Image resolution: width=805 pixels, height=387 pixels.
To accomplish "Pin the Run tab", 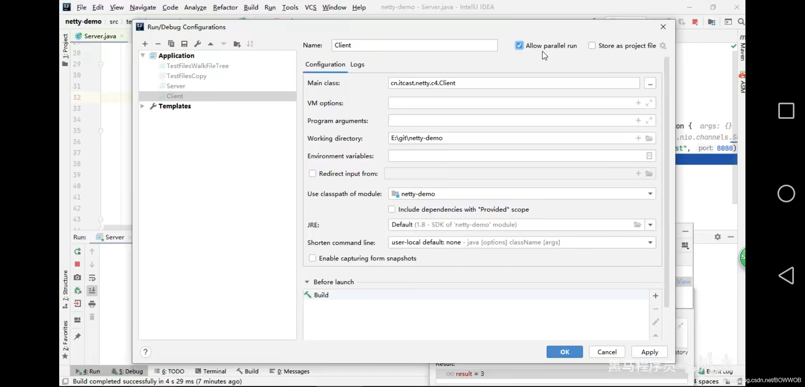I will 77,336.
